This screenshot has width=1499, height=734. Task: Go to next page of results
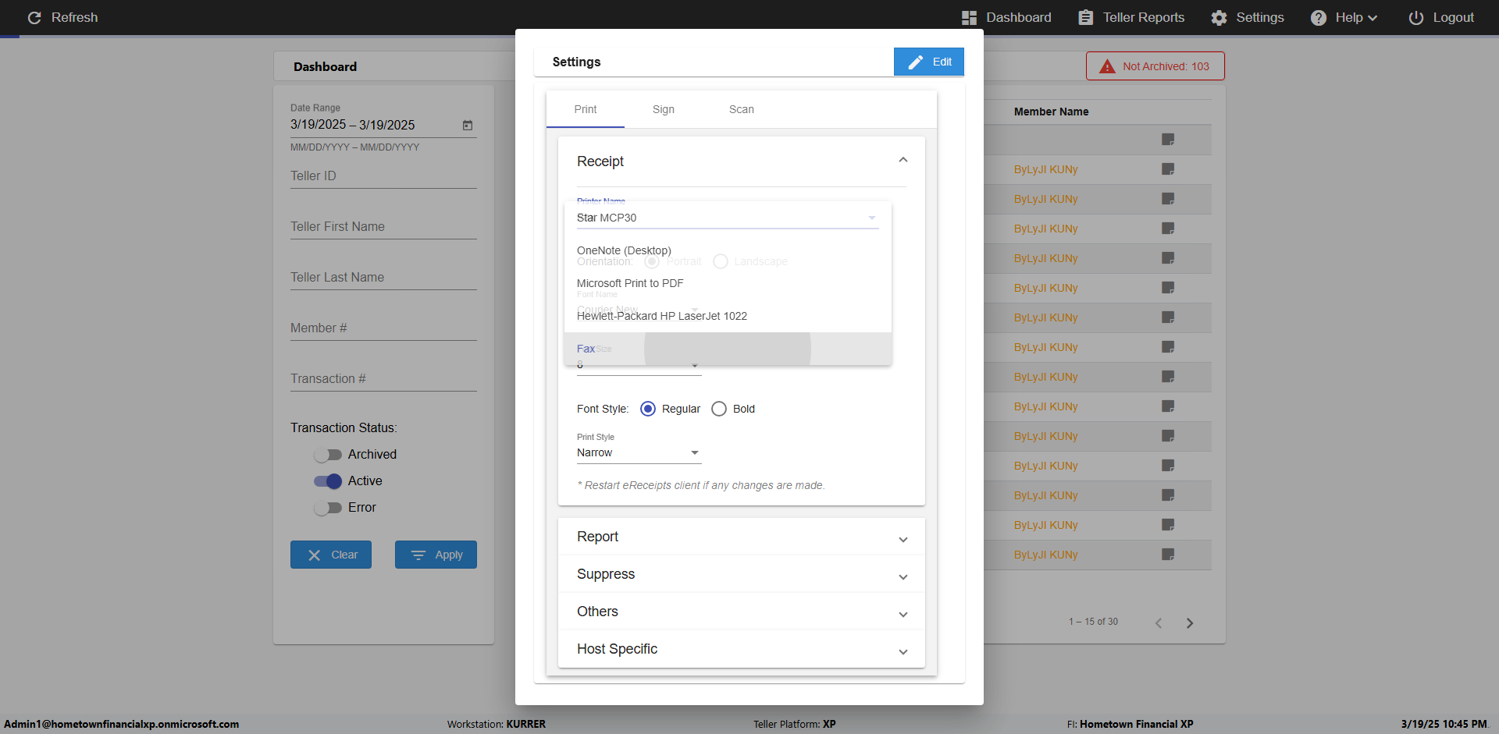pyautogui.click(x=1190, y=622)
